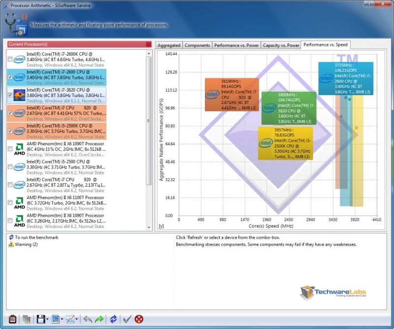This screenshot has width=394, height=329.
Task: Click 'Click Refresh or select a device' text
Action: 228,237
